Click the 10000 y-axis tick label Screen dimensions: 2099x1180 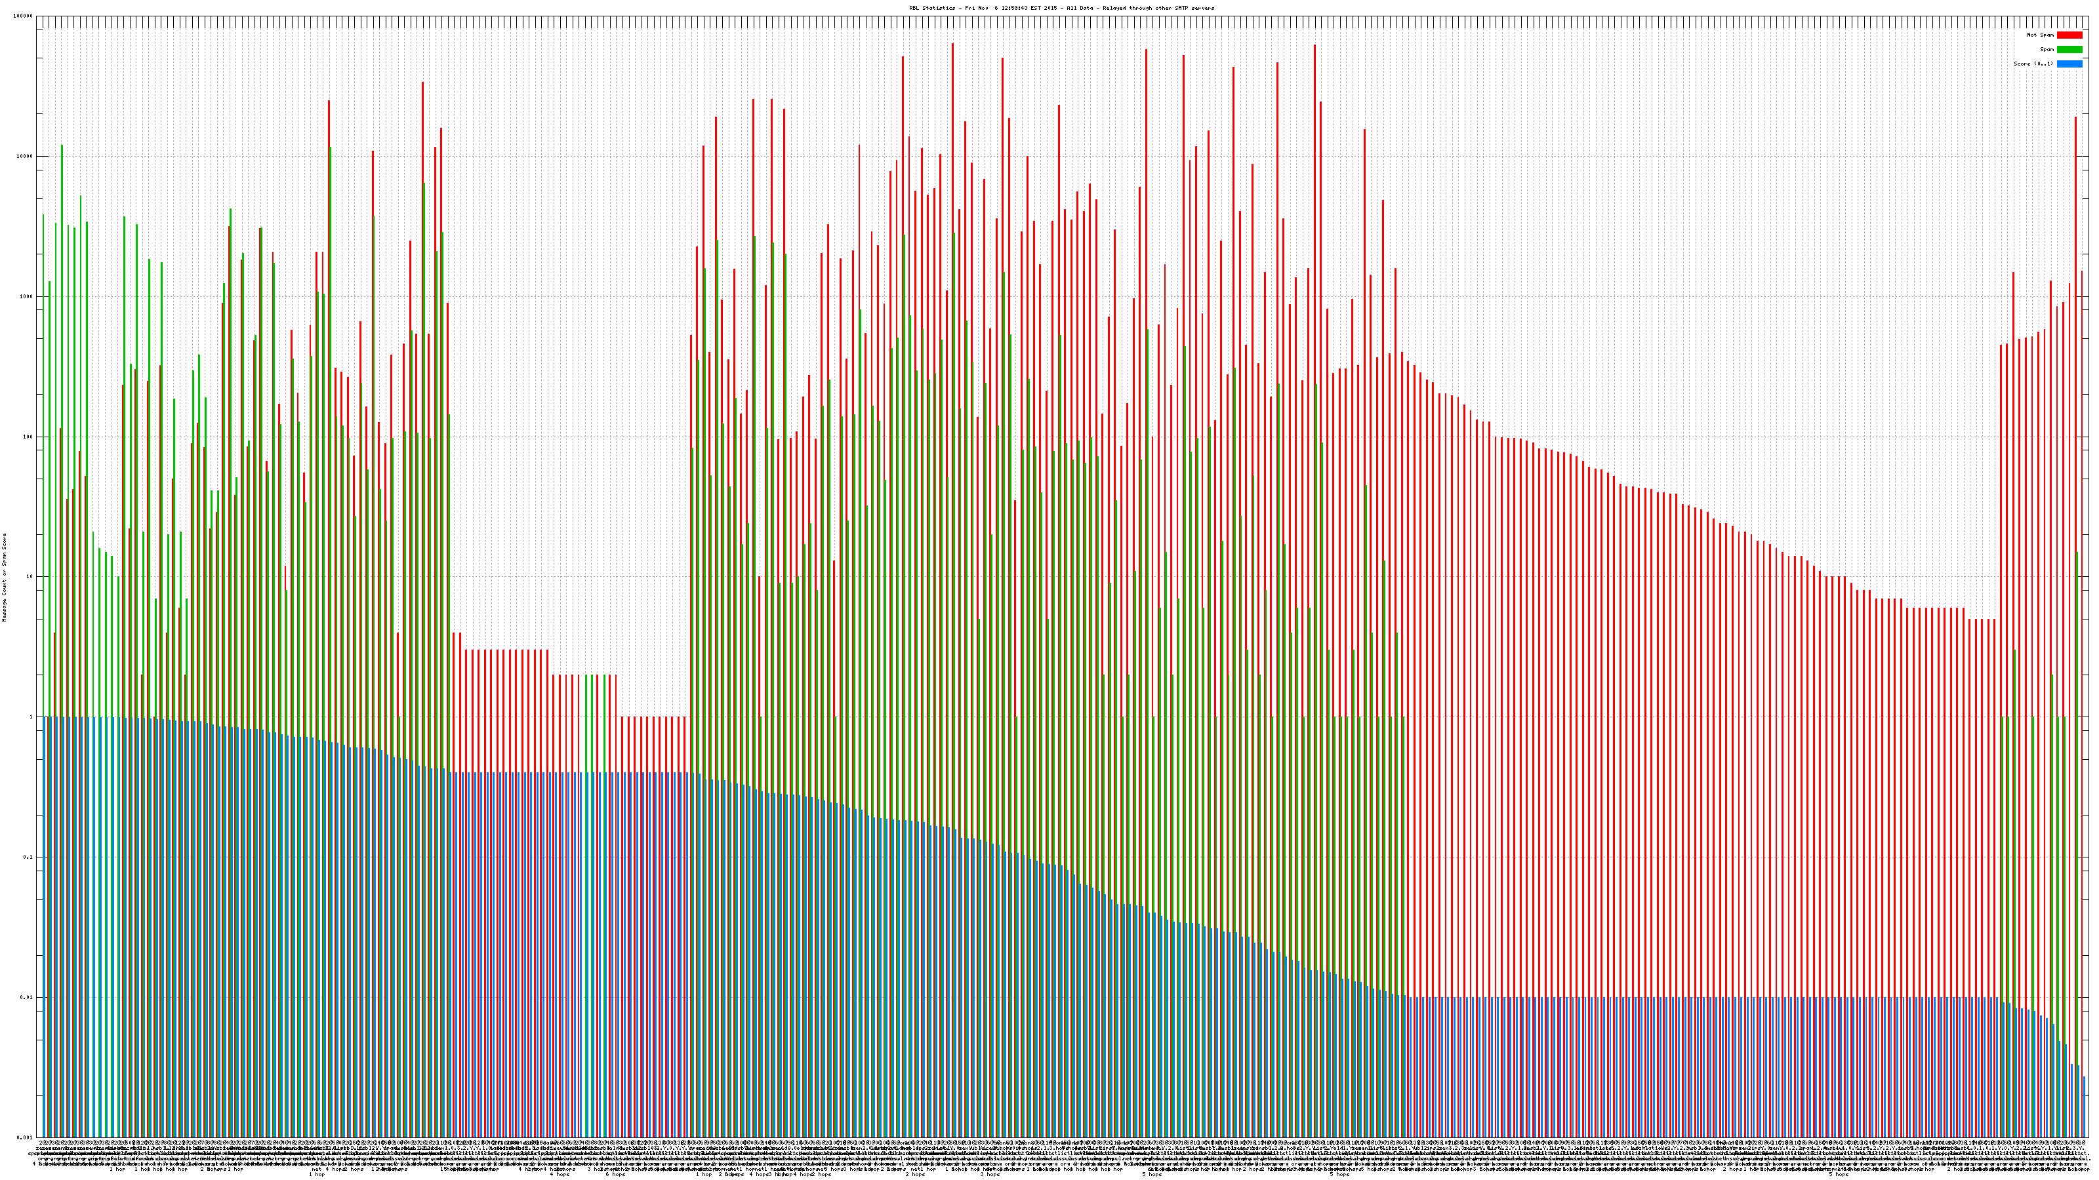[24, 157]
